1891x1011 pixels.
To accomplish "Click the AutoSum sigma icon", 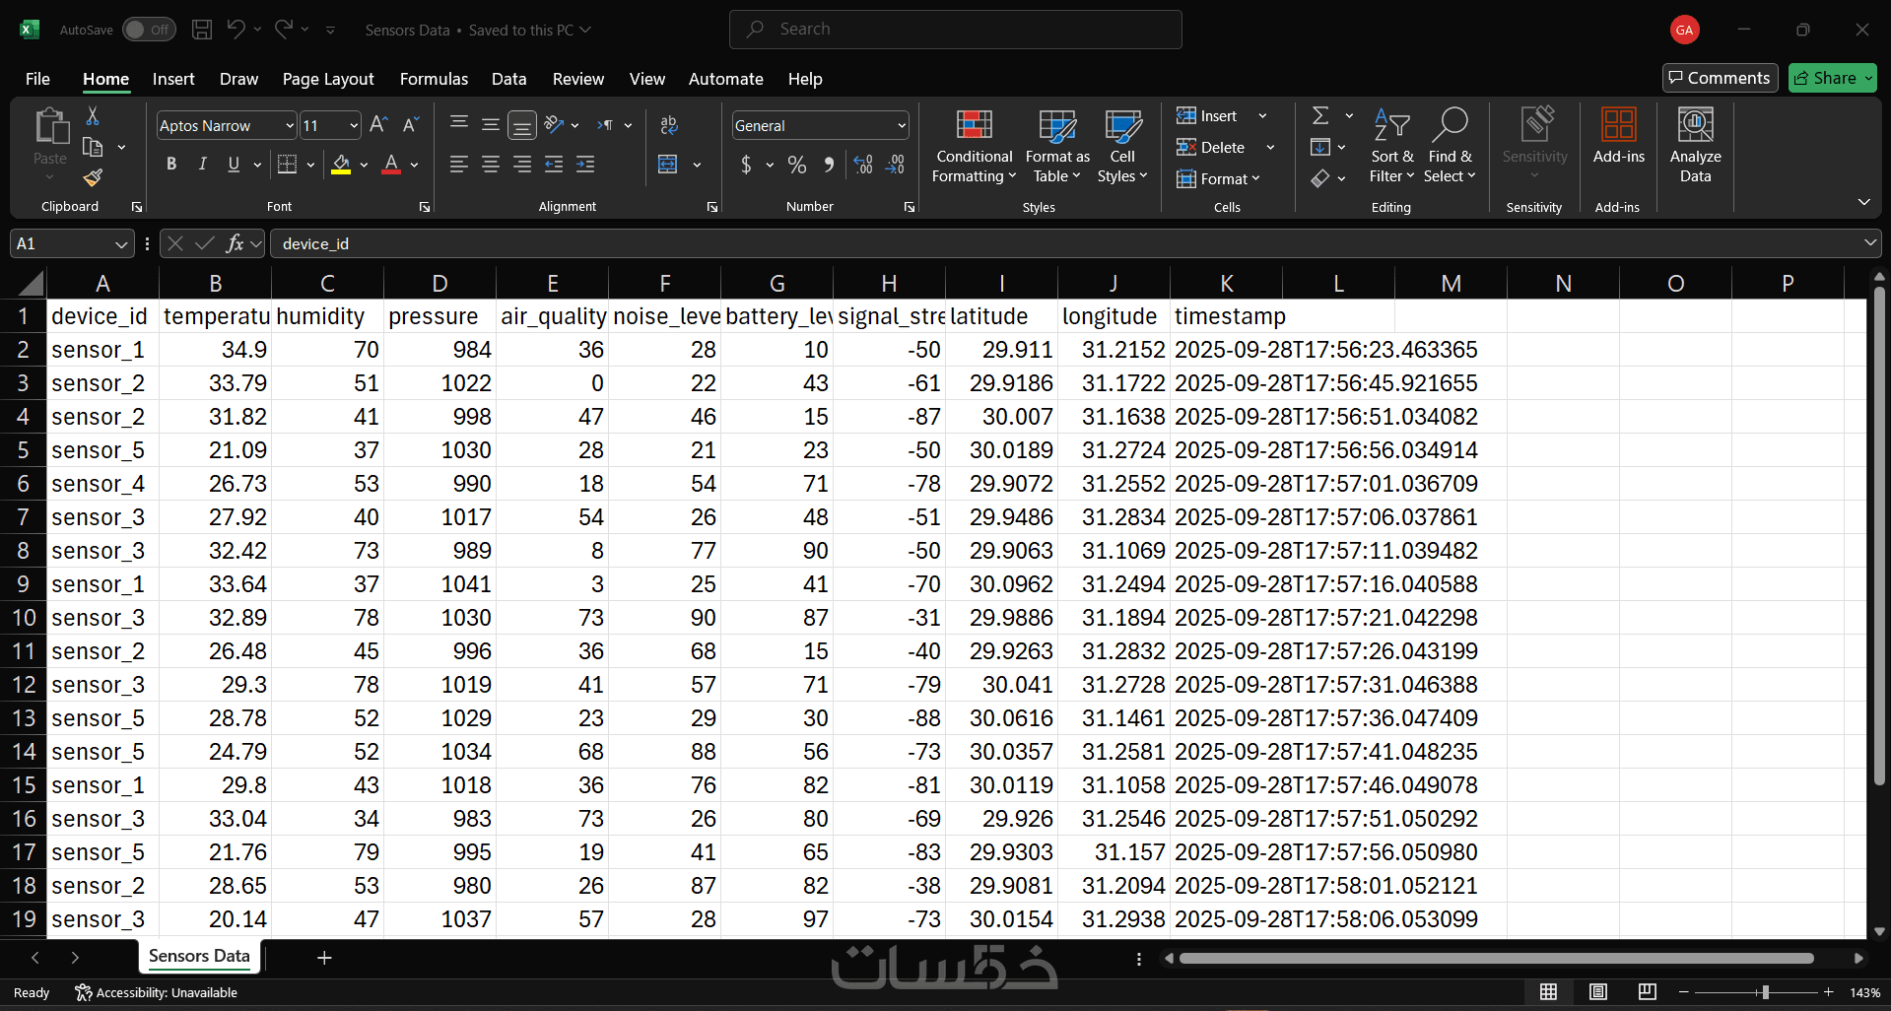I will point(1320,116).
